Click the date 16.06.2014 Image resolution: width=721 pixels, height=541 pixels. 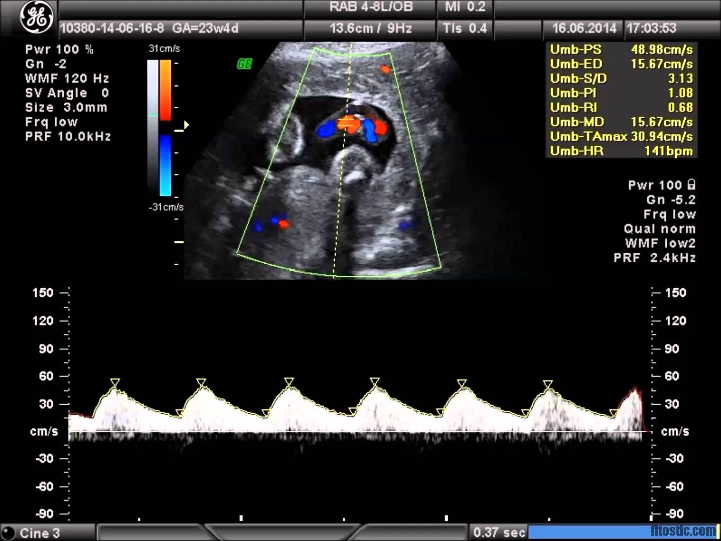(584, 28)
